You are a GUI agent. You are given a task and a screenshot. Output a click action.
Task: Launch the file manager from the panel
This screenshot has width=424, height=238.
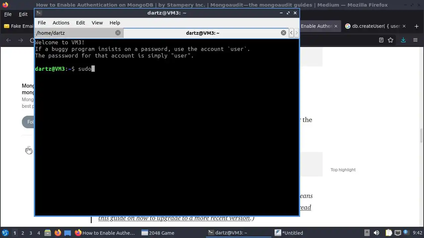point(47,233)
